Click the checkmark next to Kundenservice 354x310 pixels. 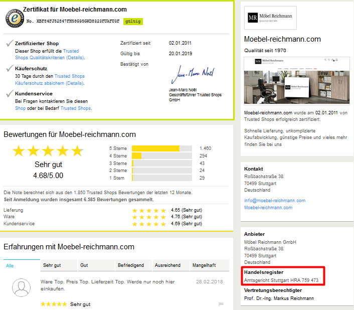click(10, 93)
